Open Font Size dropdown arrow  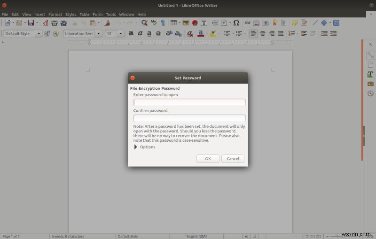(x=121, y=33)
